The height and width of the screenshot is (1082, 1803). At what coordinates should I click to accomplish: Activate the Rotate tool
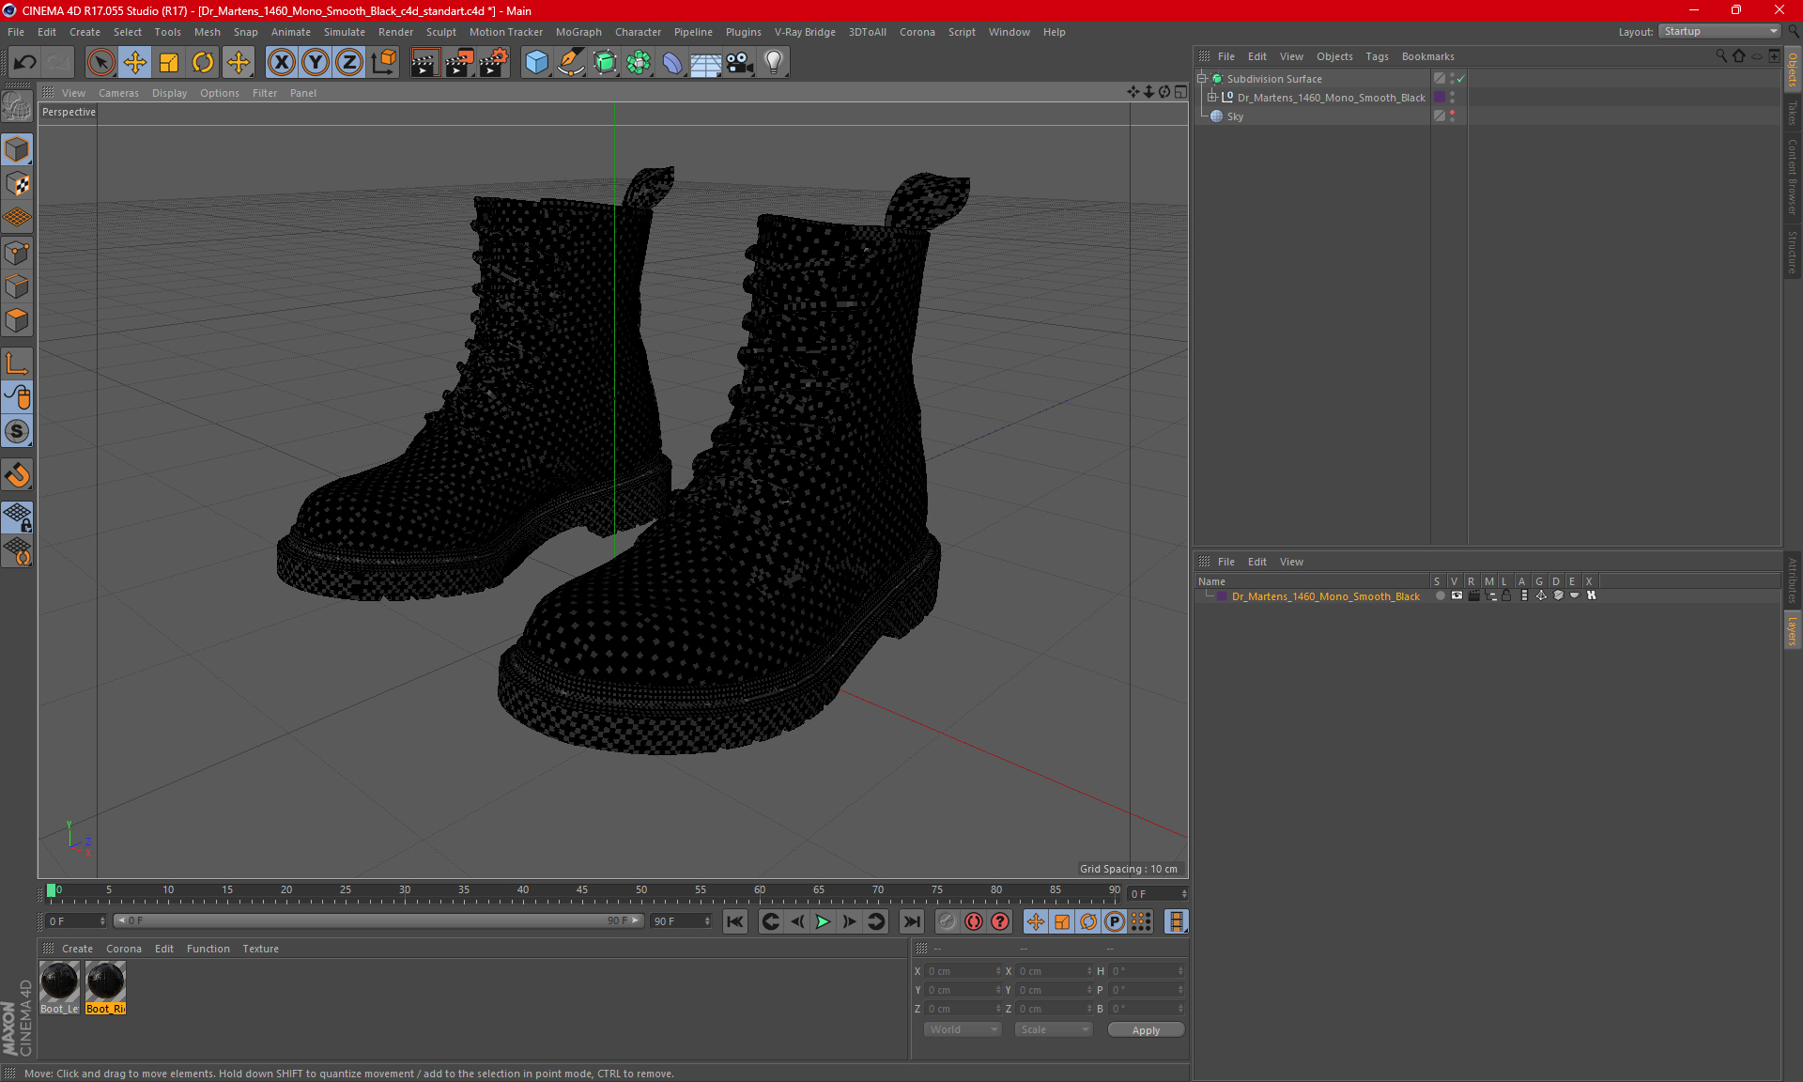click(203, 63)
